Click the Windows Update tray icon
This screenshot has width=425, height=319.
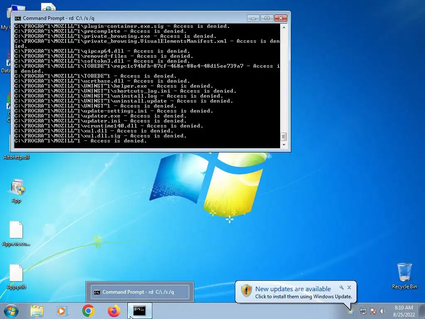coord(351,311)
